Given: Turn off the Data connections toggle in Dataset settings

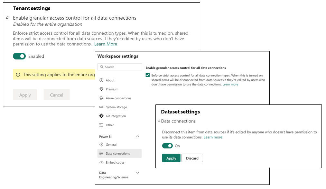Looking at the screenshot, I should [x=167, y=146].
